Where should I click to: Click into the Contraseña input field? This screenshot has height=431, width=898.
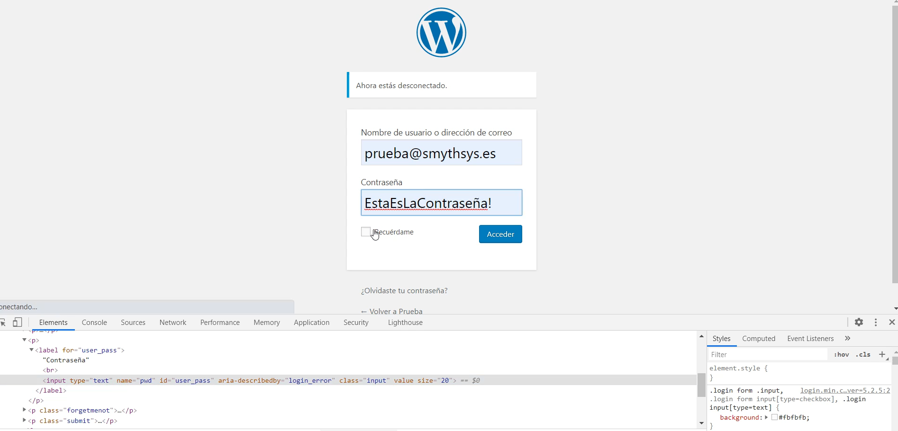coord(441,203)
